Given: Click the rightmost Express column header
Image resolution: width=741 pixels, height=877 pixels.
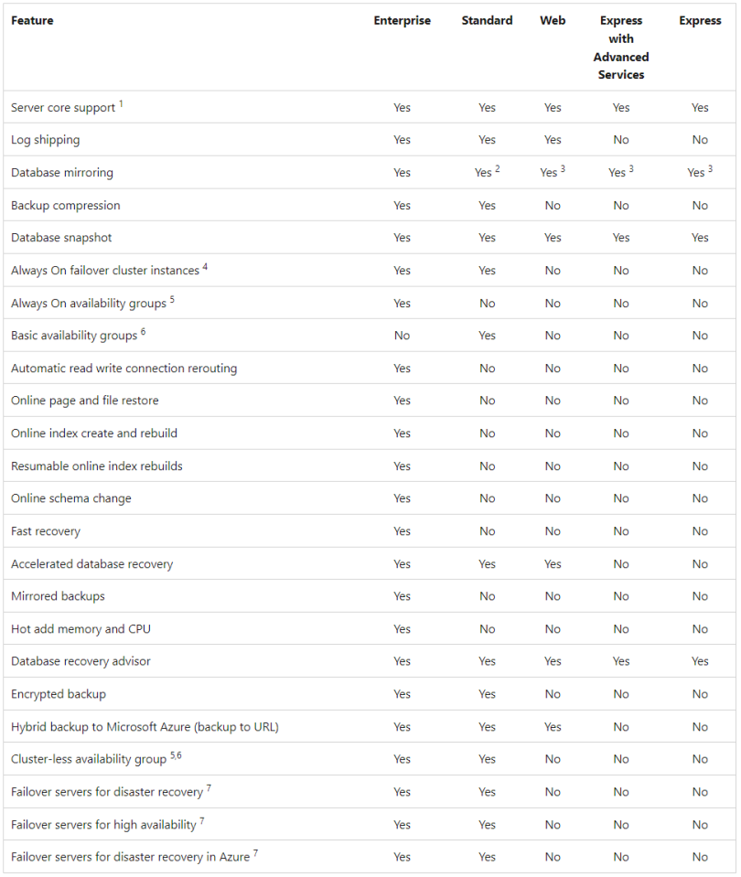Looking at the screenshot, I should [700, 21].
